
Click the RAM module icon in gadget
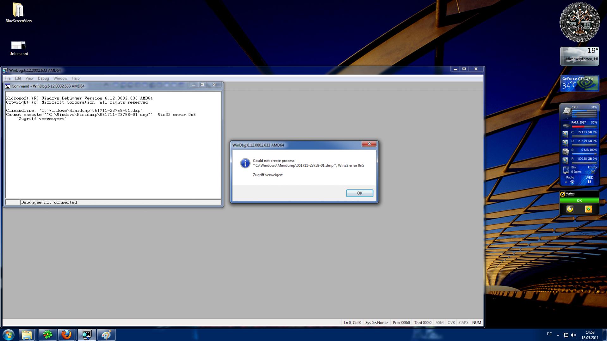[566, 125]
